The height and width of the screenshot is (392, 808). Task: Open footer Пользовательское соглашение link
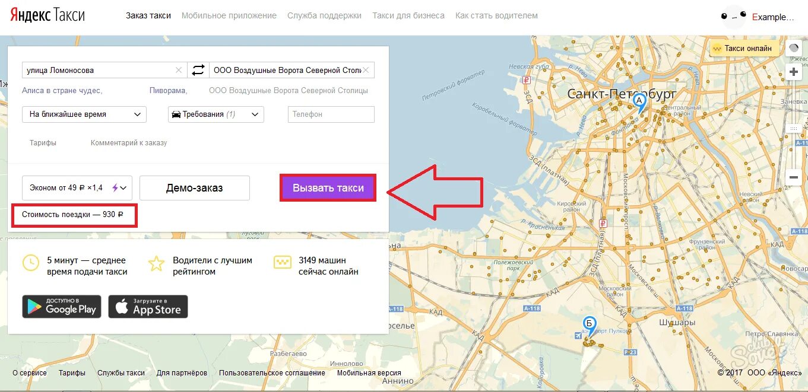(272, 373)
